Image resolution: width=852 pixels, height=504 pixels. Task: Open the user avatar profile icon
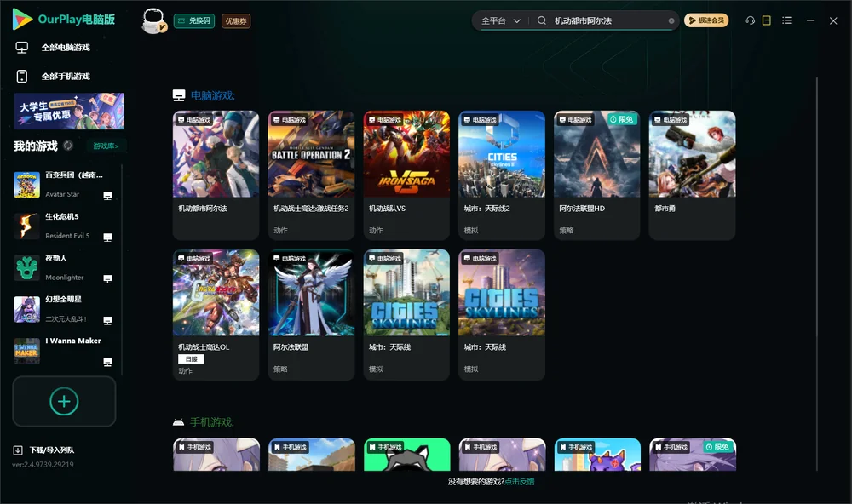click(x=153, y=20)
